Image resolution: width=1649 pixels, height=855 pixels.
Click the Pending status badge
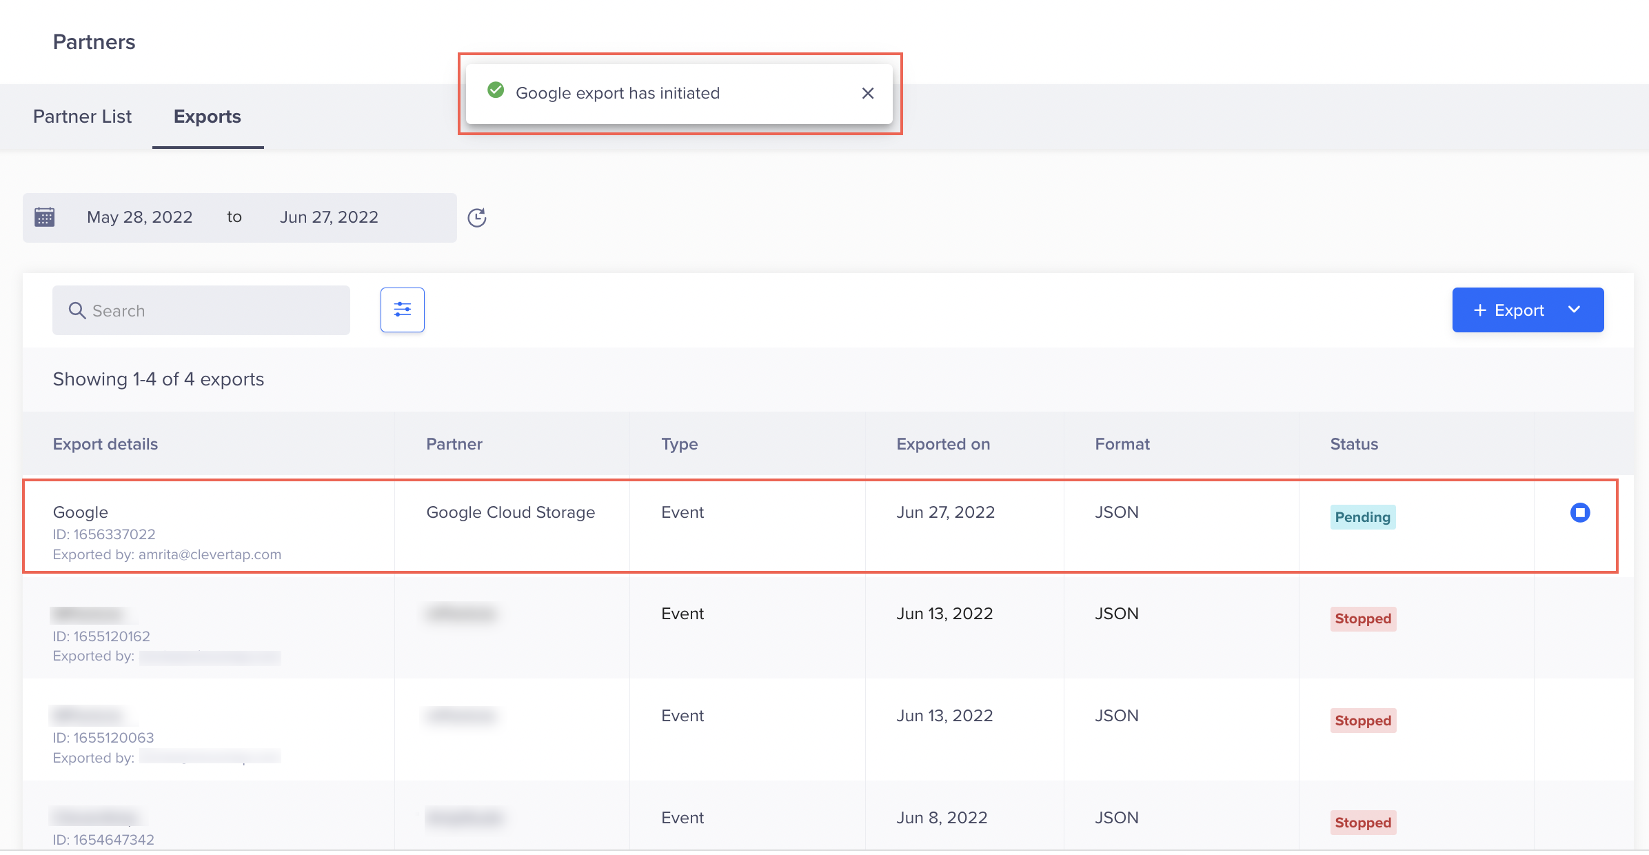[x=1362, y=517]
